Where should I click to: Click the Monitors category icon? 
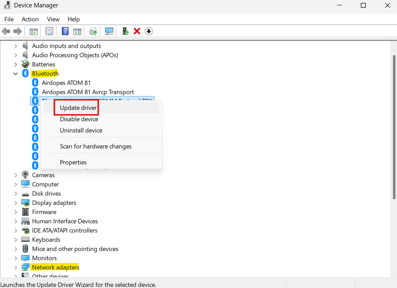click(x=26, y=258)
